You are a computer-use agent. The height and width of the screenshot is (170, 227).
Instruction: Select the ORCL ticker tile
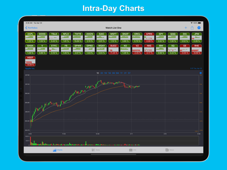(137, 38)
